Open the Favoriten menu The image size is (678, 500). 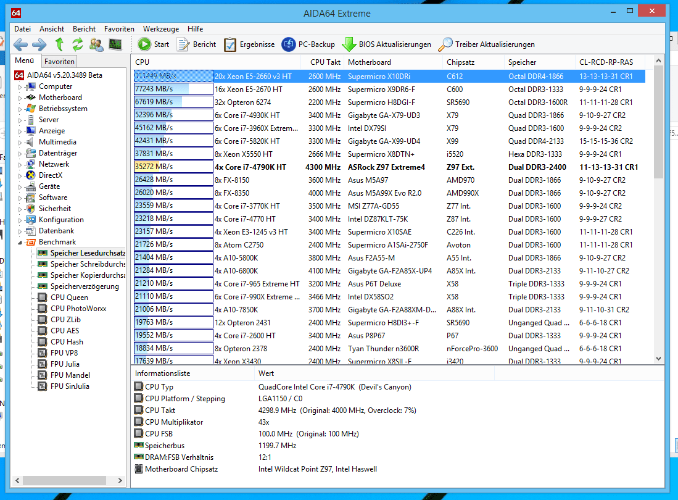pyautogui.click(x=119, y=29)
